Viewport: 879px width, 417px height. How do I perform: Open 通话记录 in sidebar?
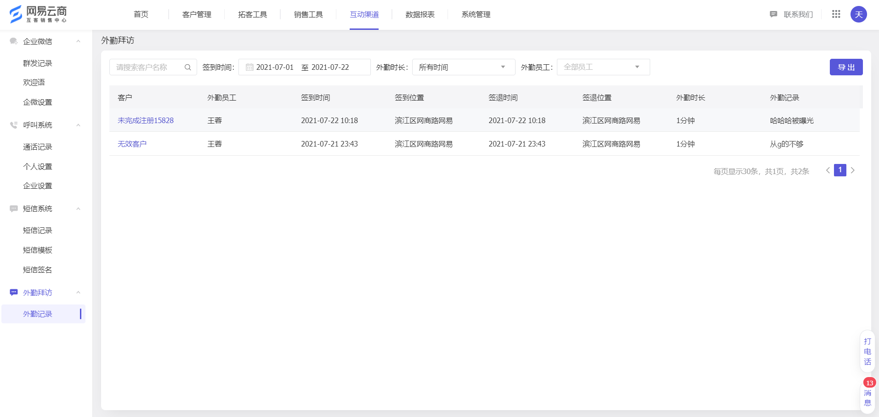pos(38,147)
